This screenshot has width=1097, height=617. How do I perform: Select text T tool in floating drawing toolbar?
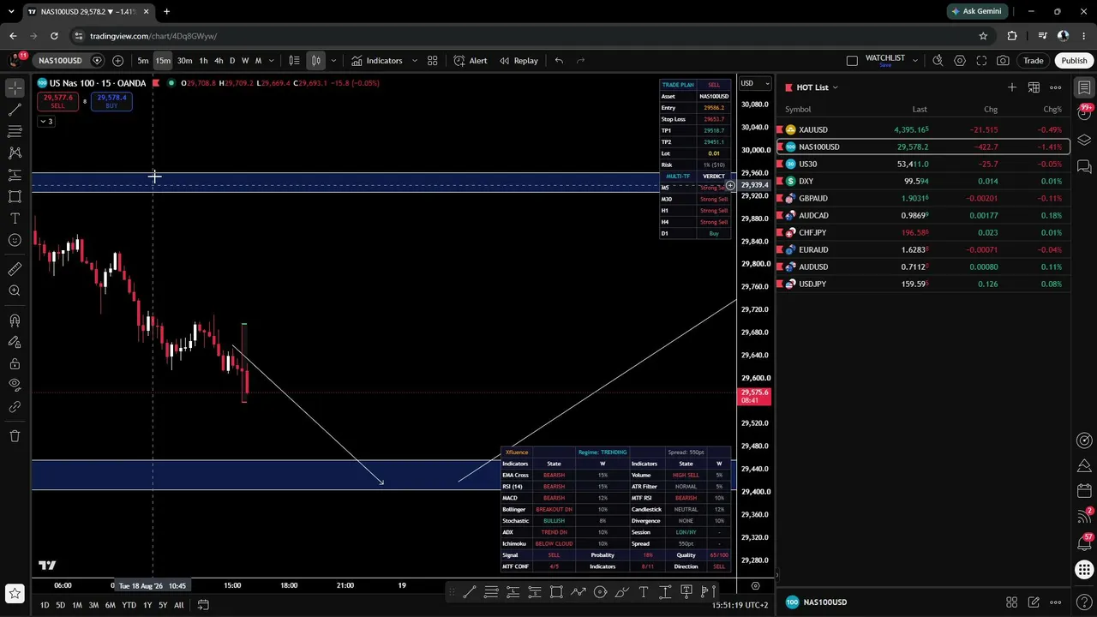coord(644,591)
